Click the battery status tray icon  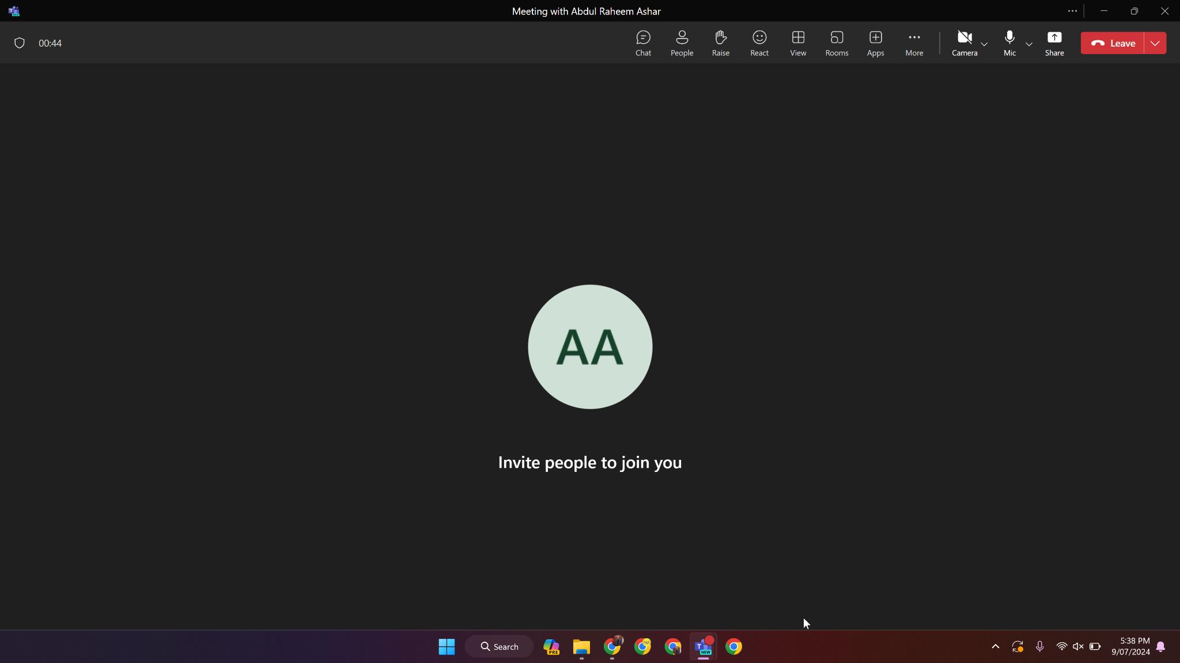click(1095, 647)
